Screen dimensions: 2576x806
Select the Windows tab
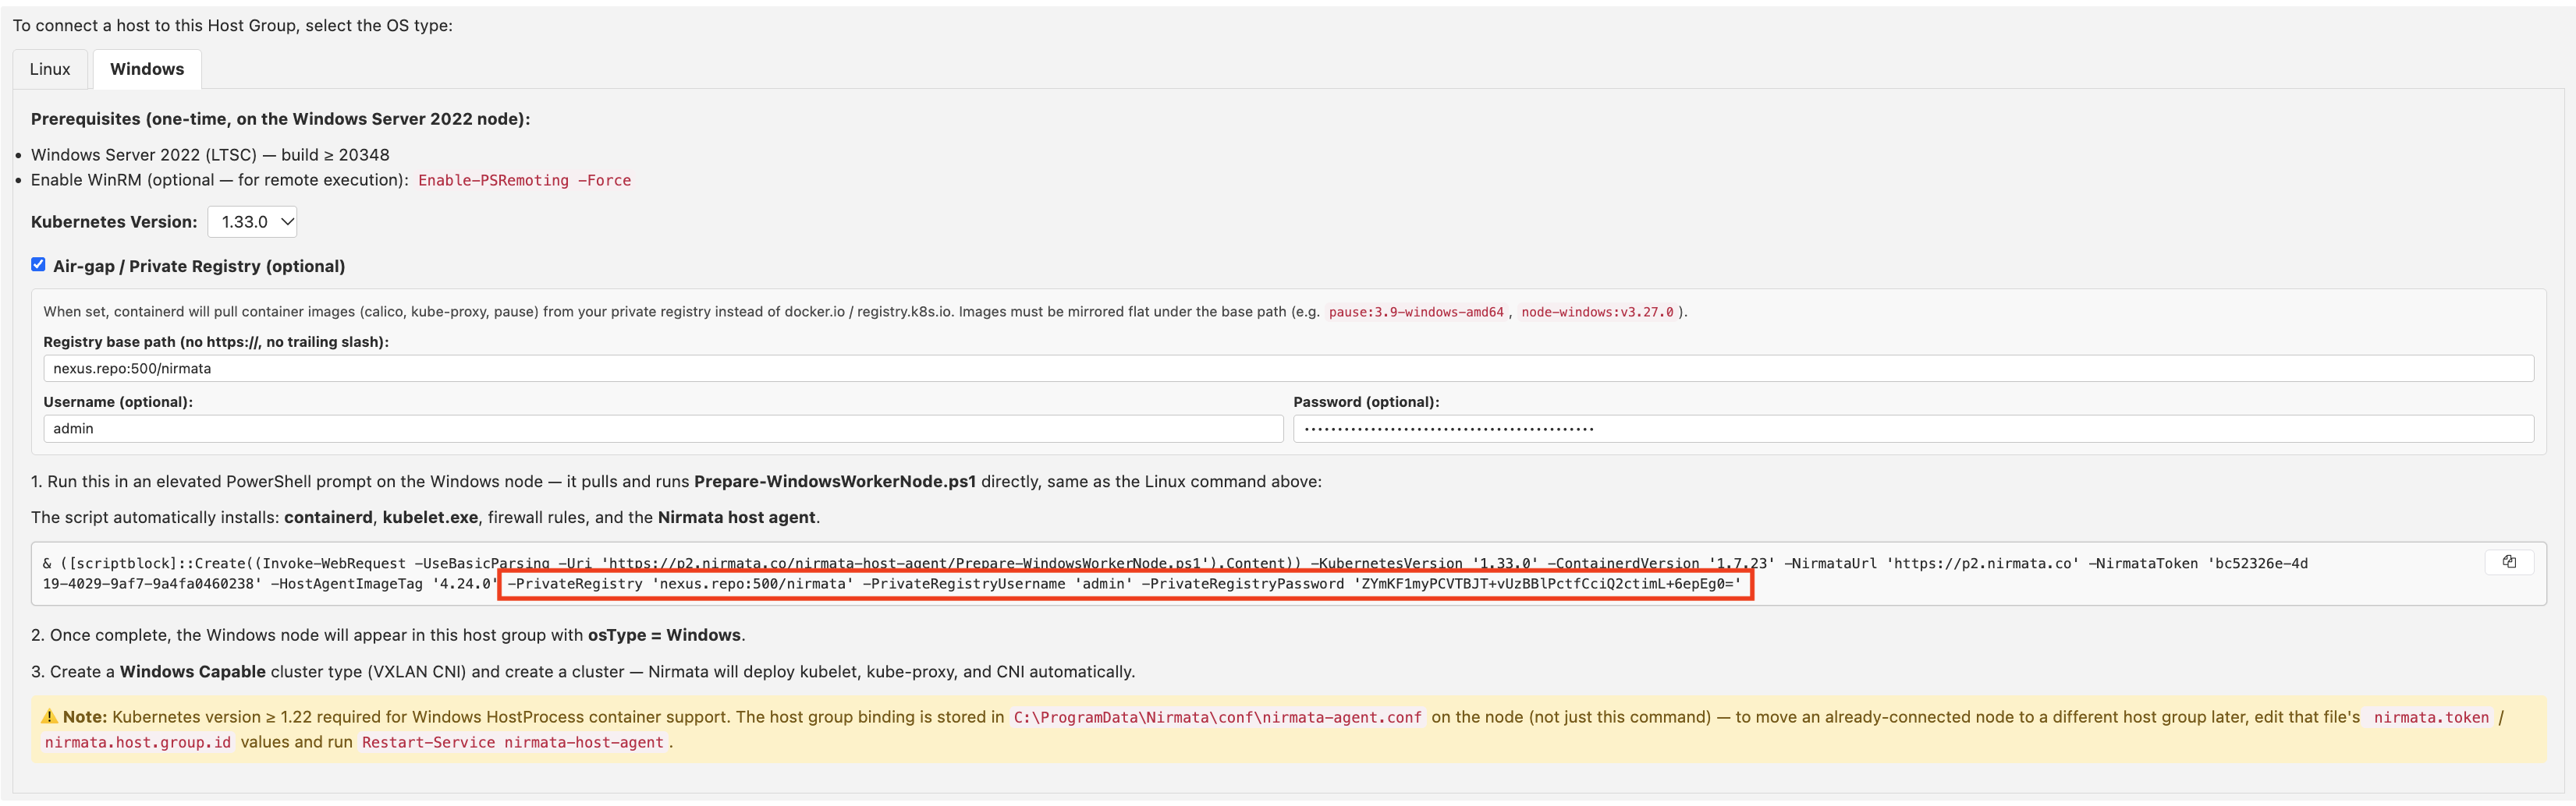coord(147,69)
